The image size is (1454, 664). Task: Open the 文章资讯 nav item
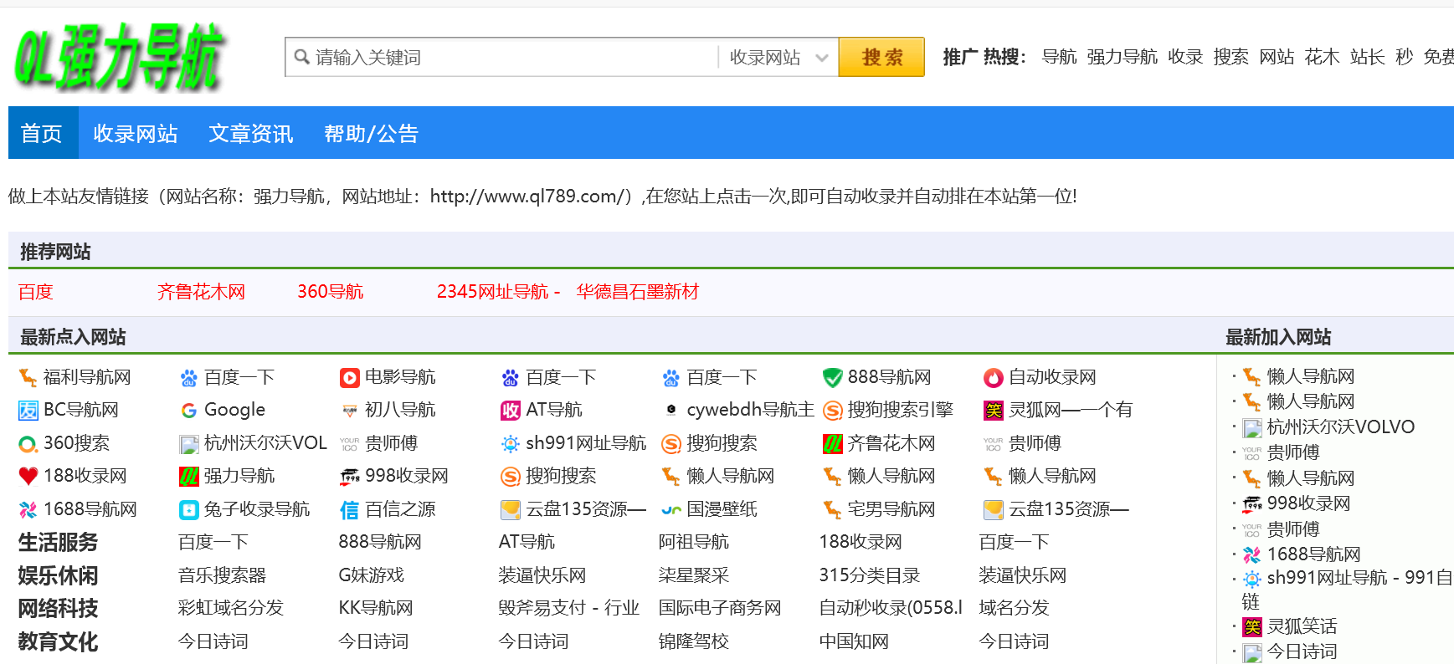[251, 133]
